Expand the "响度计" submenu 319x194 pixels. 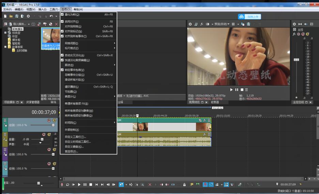point(89,96)
